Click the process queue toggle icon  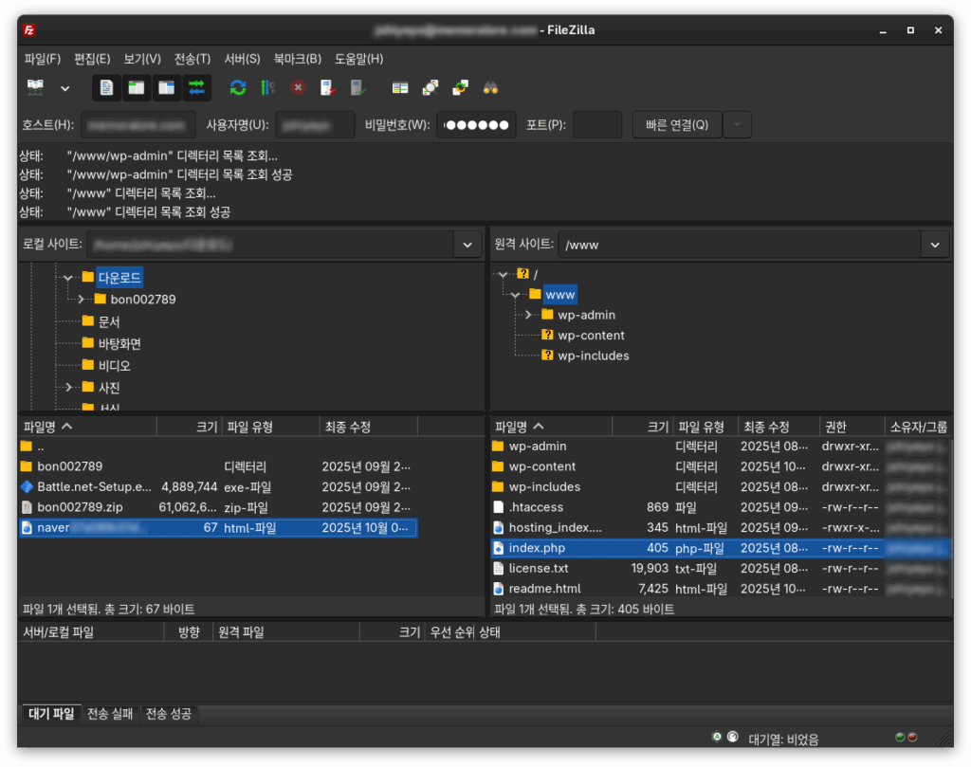pos(267,87)
